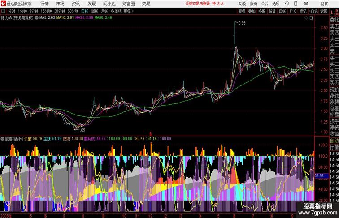Open the 版面 menu
The width and height of the screenshot is (339, 218).
254,4
